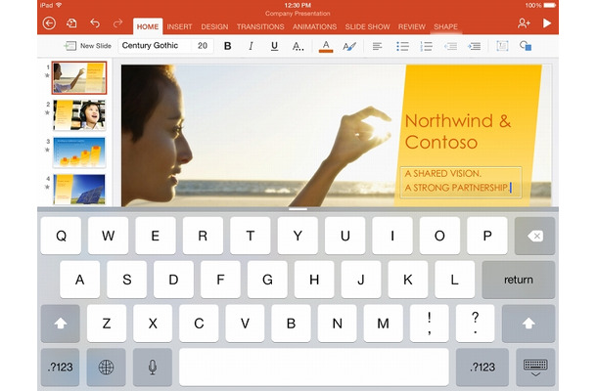Open text styles brush icon
The image size is (597, 391).
pyautogui.click(x=349, y=46)
